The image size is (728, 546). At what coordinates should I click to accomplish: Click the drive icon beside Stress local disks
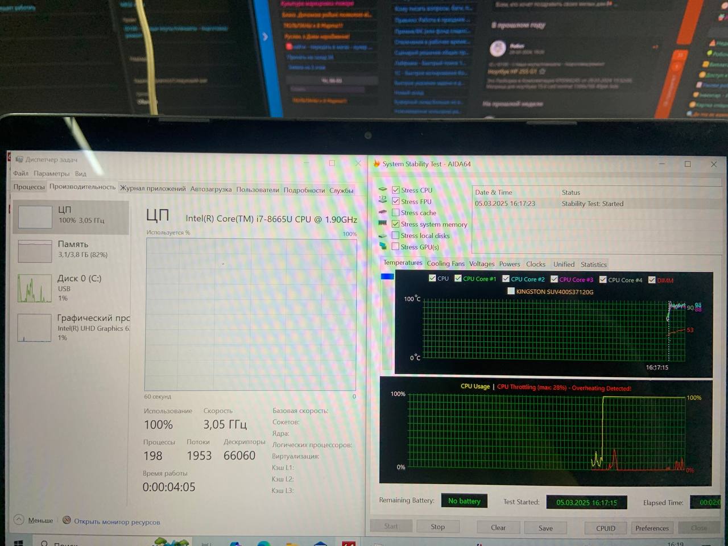[x=383, y=235]
